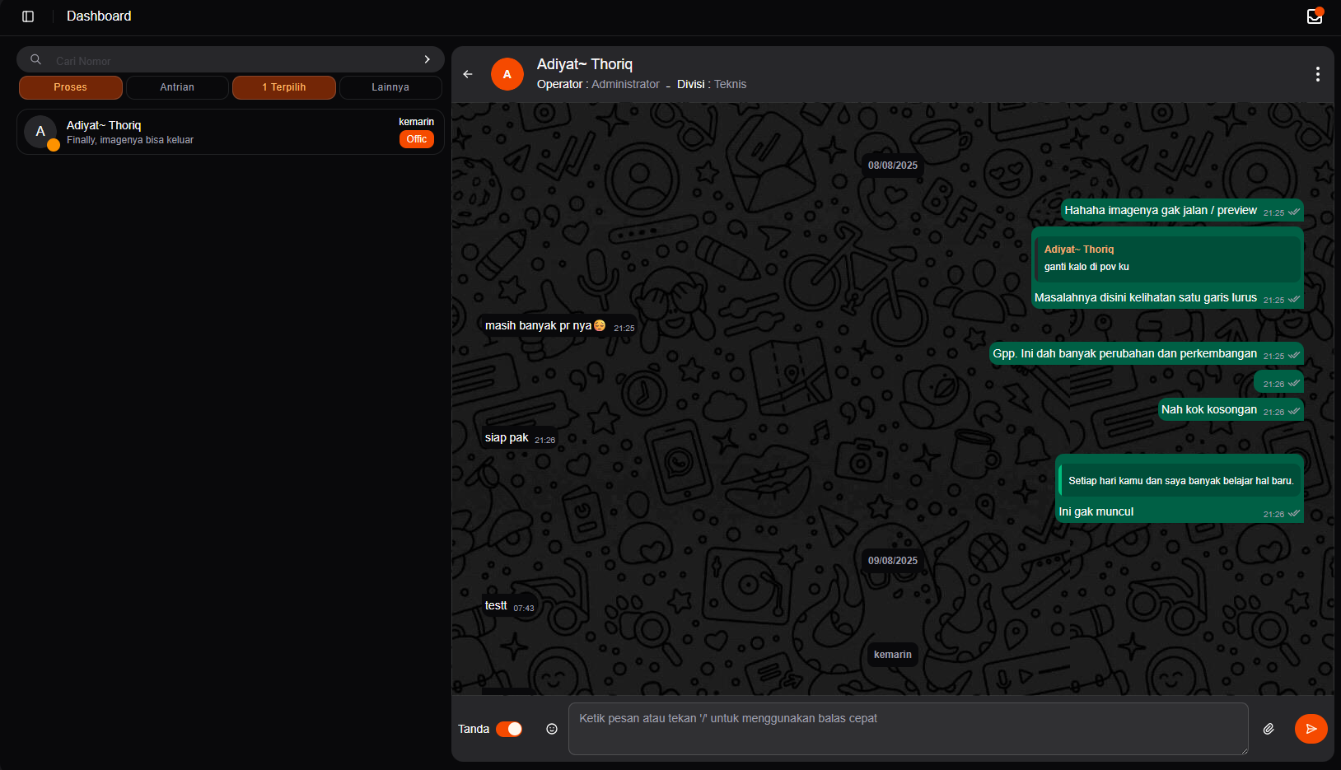1341x770 pixels.
Task: Click the message 'Hahaha imagenya gak jalan / preview'
Action: coord(1182,211)
